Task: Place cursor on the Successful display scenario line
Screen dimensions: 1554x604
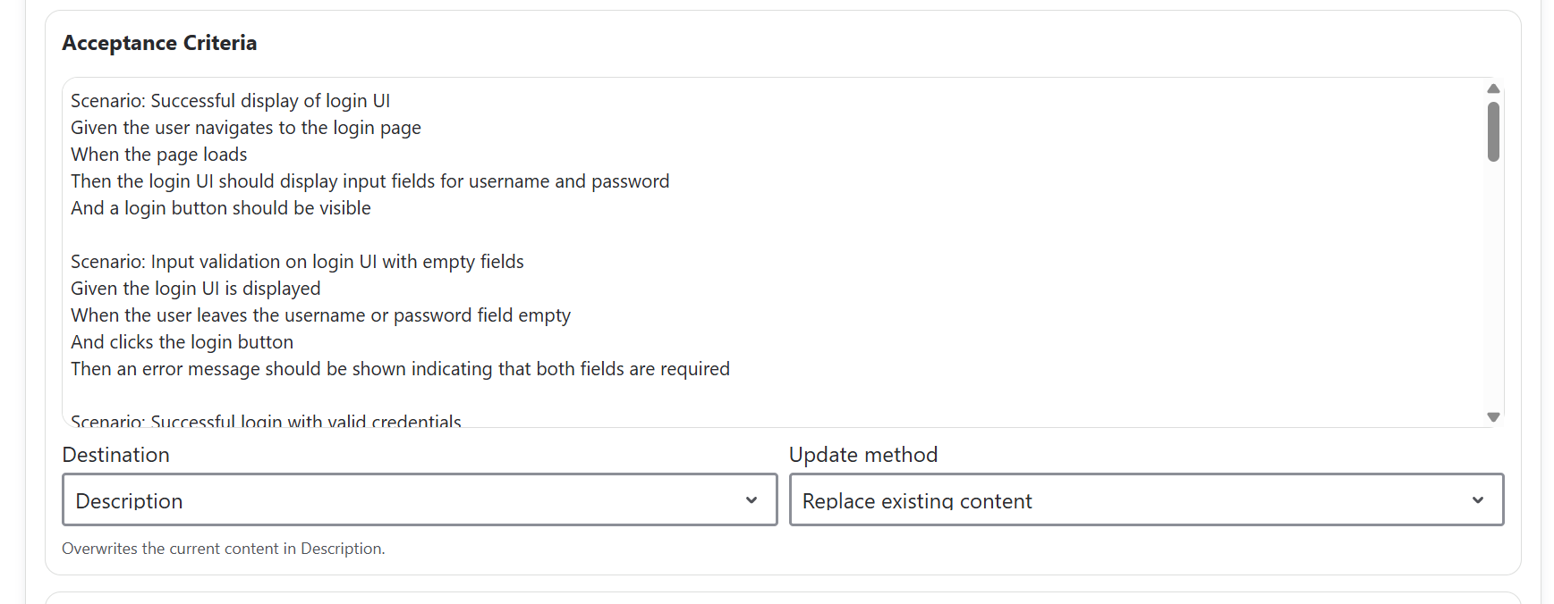Action: pyautogui.click(x=231, y=100)
